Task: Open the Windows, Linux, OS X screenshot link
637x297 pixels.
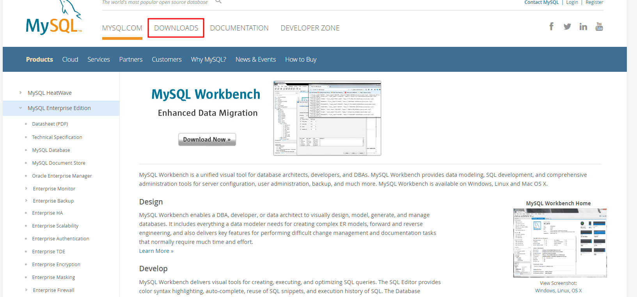Action: 558,290
